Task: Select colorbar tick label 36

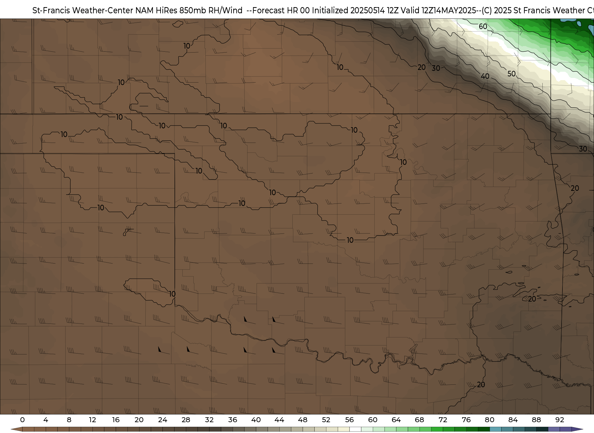Action: coord(232,420)
